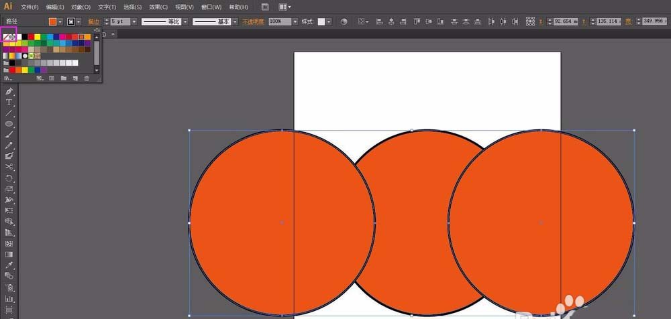This screenshot has height=319, width=671.
Task: Select the Ellipse tool
Action: (x=9, y=123)
